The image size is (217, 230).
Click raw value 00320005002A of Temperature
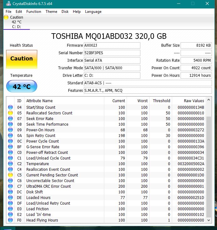coord(191,164)
